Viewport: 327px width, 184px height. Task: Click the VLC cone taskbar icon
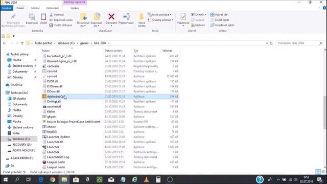(x=147, y=179)
